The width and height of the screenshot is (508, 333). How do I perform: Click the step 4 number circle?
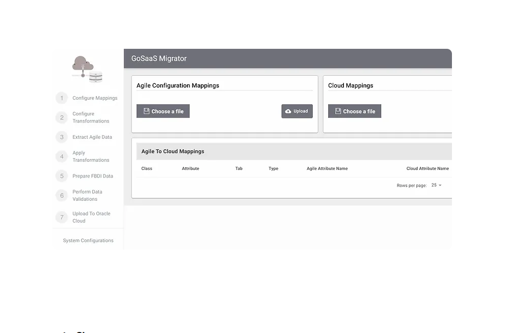[x=62, y=157]
